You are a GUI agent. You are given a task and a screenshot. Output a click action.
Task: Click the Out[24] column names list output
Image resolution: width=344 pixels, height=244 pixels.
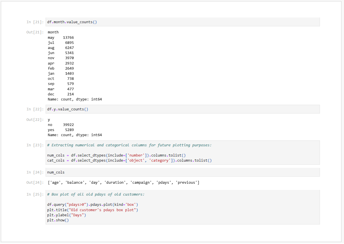pos(123,183)
